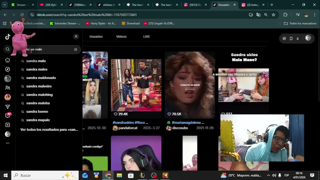Click the translate page icon in address bar
This screenshot has width=320, height=180.
tap(258, 15)
